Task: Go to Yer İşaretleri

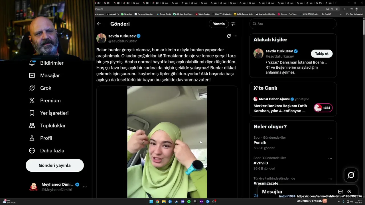Action: [x=49, y=113]
